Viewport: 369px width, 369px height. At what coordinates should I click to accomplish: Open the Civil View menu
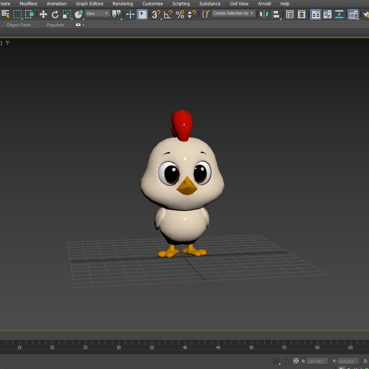click(x=239, y=4)
